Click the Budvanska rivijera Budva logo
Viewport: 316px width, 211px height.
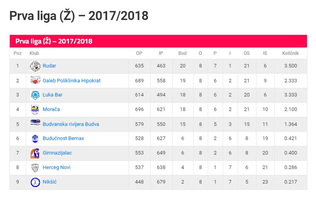[35, 122]
